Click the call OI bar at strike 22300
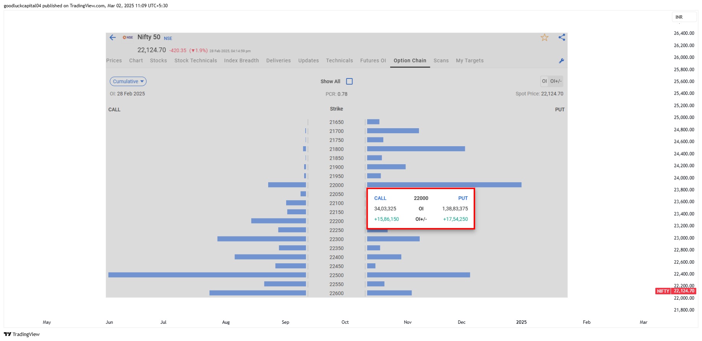Screen dimensions: 702x341 pyautogui.click(x=262, y=239)
